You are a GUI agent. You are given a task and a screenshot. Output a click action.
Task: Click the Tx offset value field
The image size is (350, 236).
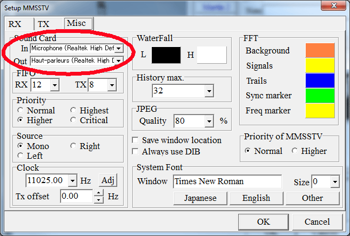(77, 196)
